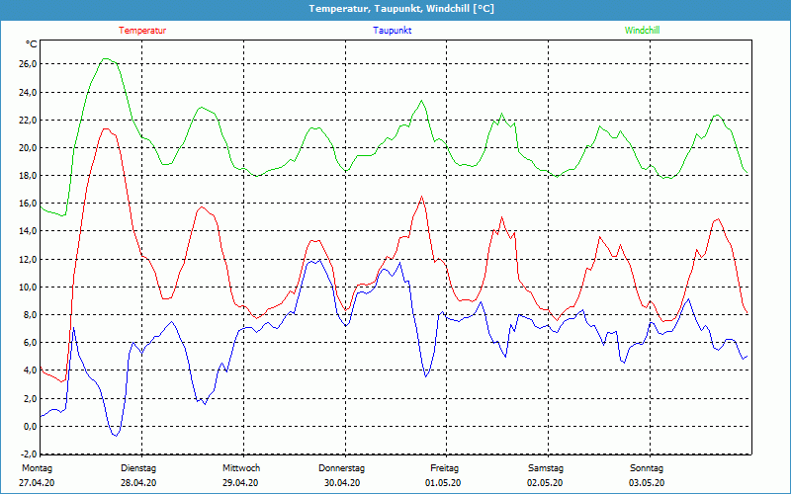Viewport: 791px width, 494px height.
Task: Click the 10,0 y-axis value
Action: tap(29, 287)
